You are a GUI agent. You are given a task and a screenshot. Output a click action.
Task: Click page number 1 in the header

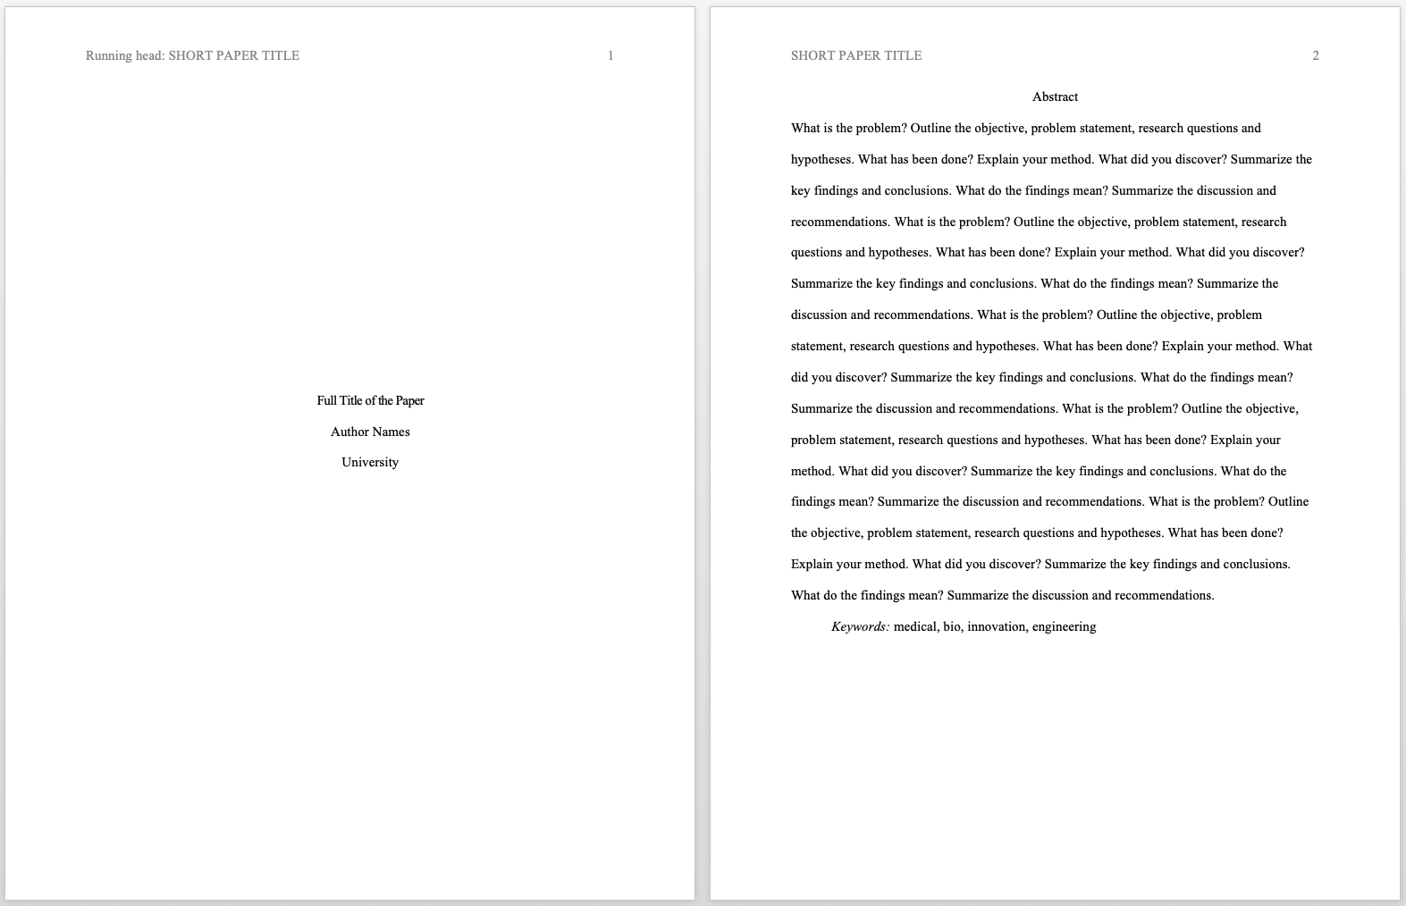[x=610, y=55]
